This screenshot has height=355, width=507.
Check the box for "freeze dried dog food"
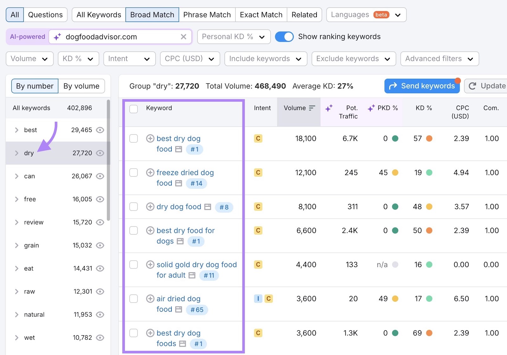(x=133, y=173)
